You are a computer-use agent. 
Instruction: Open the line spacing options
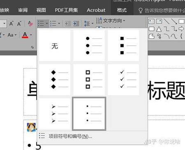pos(87,24)
